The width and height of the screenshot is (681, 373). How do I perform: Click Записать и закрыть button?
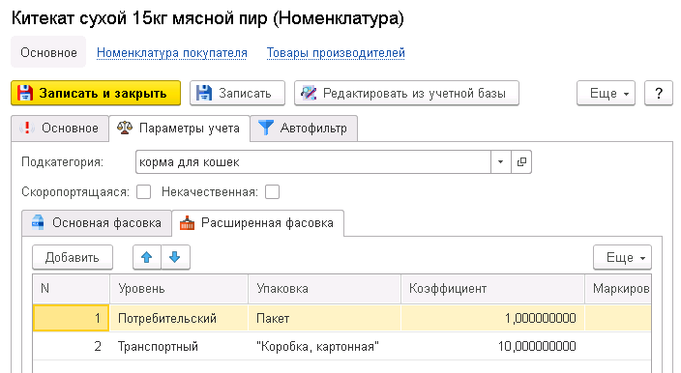click(x=96, y=93)
